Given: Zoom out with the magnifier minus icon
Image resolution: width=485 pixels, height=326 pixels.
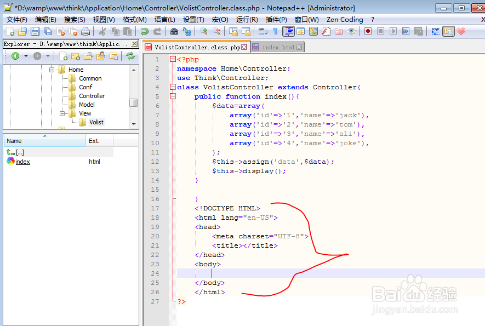Looking at the screenshot, I should 216,31.
